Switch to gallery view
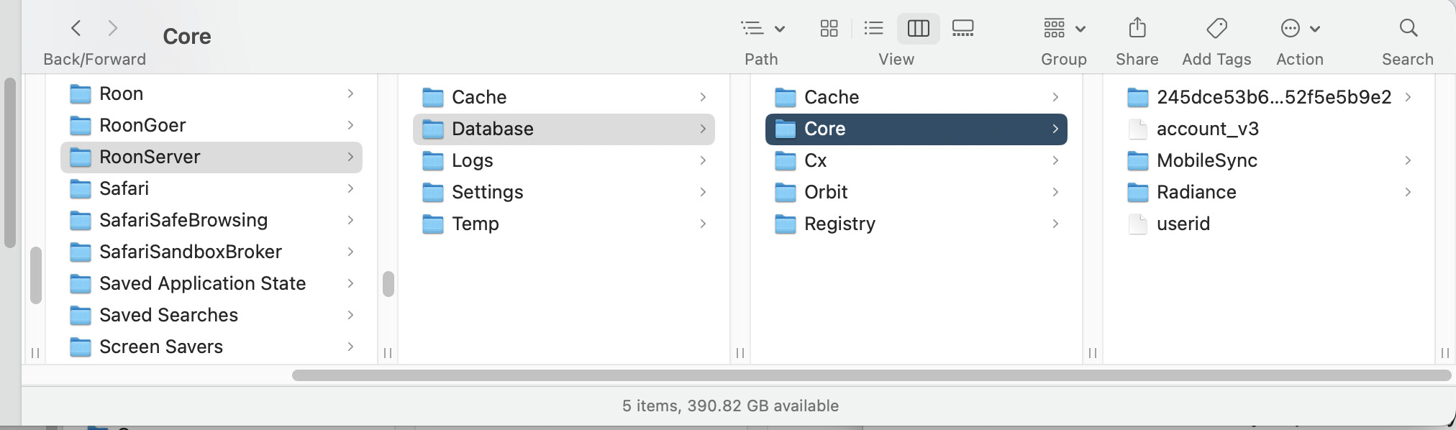Screen dimensions: 1456x430 [963, 29]
